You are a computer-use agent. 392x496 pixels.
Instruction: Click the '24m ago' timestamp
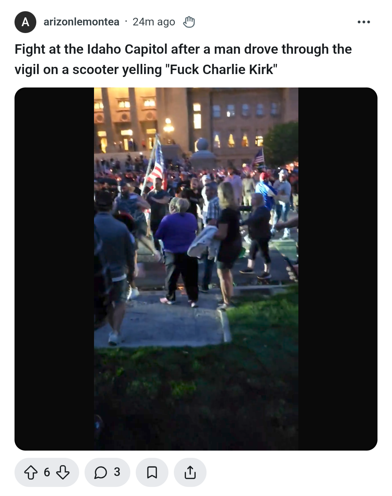tap(154, 22)
